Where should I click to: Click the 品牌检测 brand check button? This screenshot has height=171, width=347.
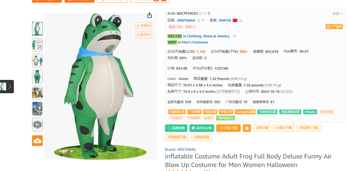pyautogui.click(x=176, y=128)
